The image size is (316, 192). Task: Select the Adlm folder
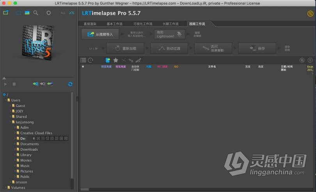25,128
